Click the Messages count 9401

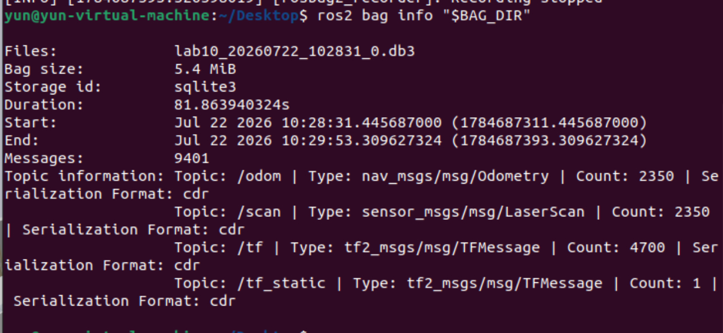(x=192, y=159)
